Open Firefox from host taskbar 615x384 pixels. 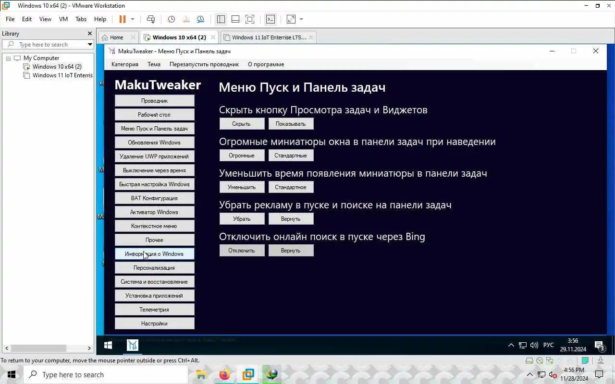[x=224, y=374]
